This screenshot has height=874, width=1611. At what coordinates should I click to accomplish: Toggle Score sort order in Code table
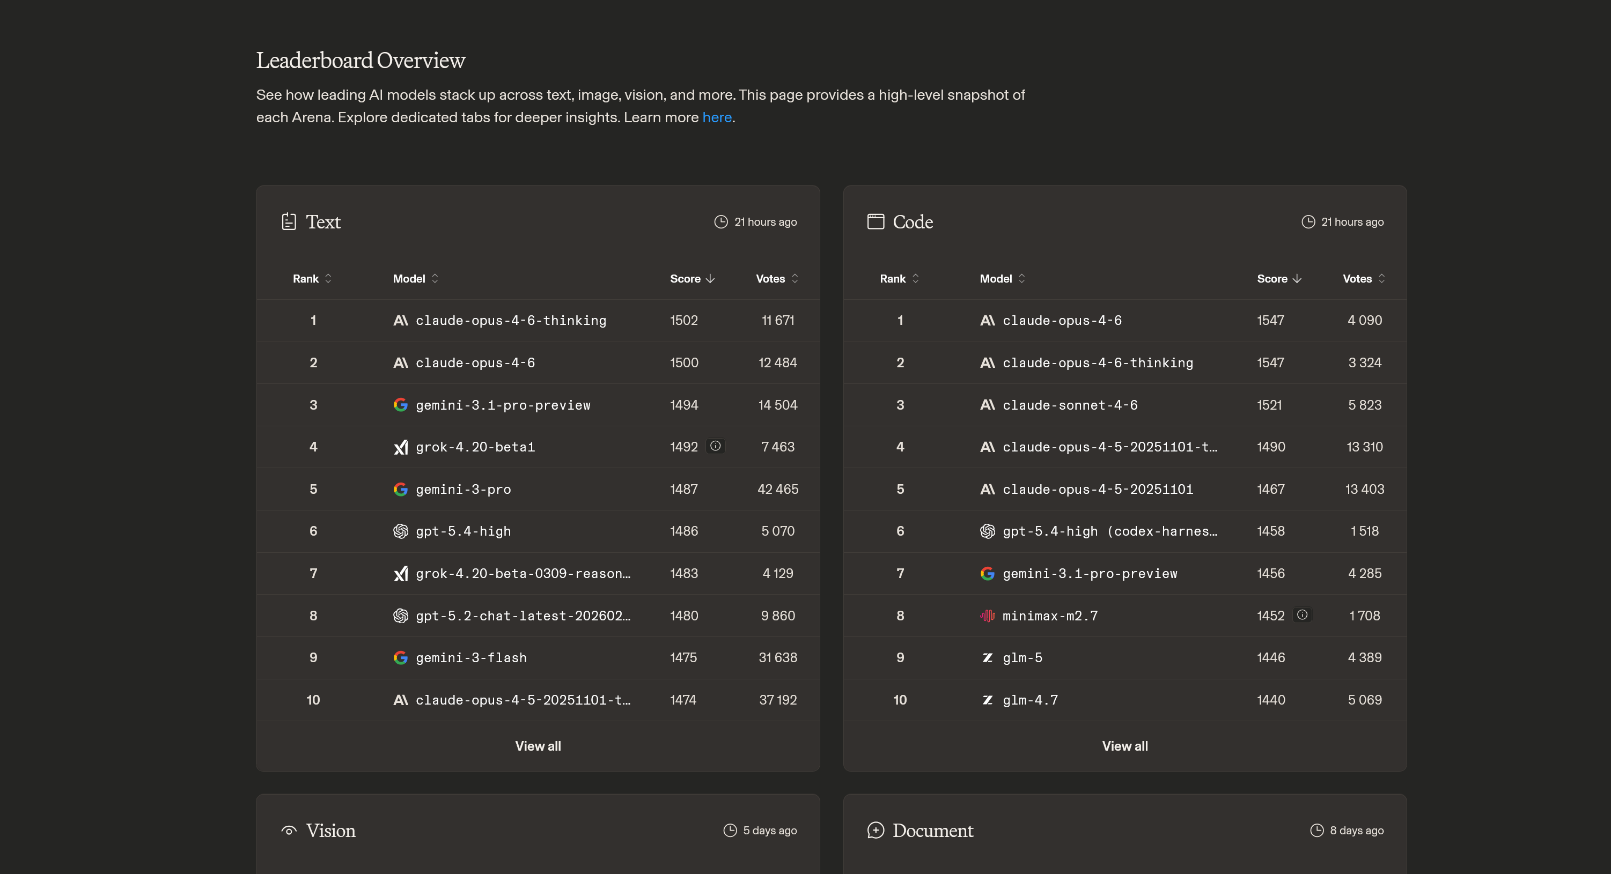coord(1279,278)
